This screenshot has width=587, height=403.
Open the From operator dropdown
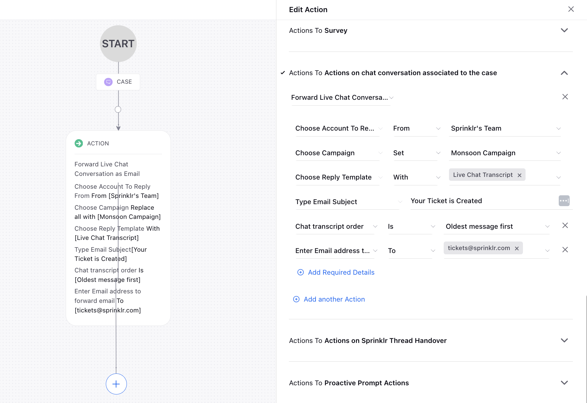tap(416, 128)
